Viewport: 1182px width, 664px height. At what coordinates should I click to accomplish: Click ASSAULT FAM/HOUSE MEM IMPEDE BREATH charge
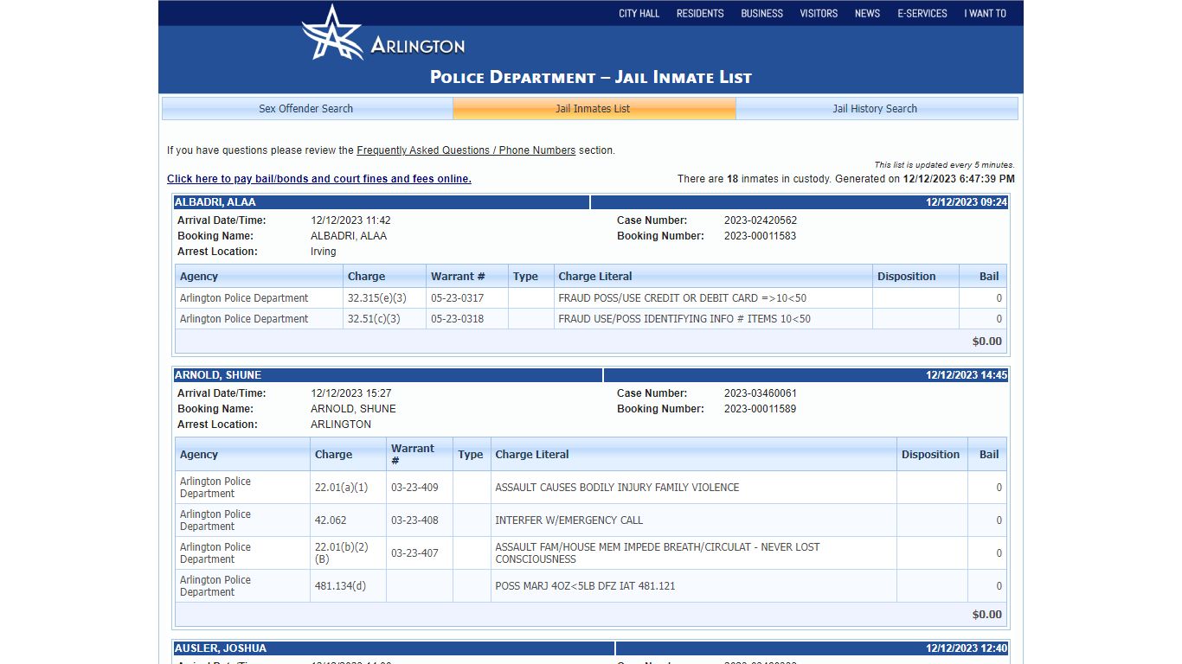pos(658,553)
